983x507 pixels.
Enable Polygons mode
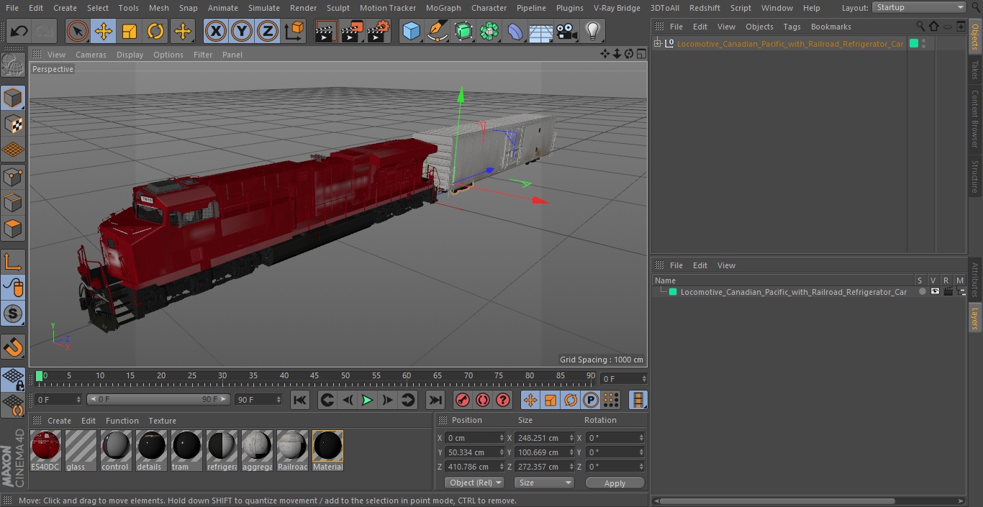pyautogui.click(x=13, y=229)
